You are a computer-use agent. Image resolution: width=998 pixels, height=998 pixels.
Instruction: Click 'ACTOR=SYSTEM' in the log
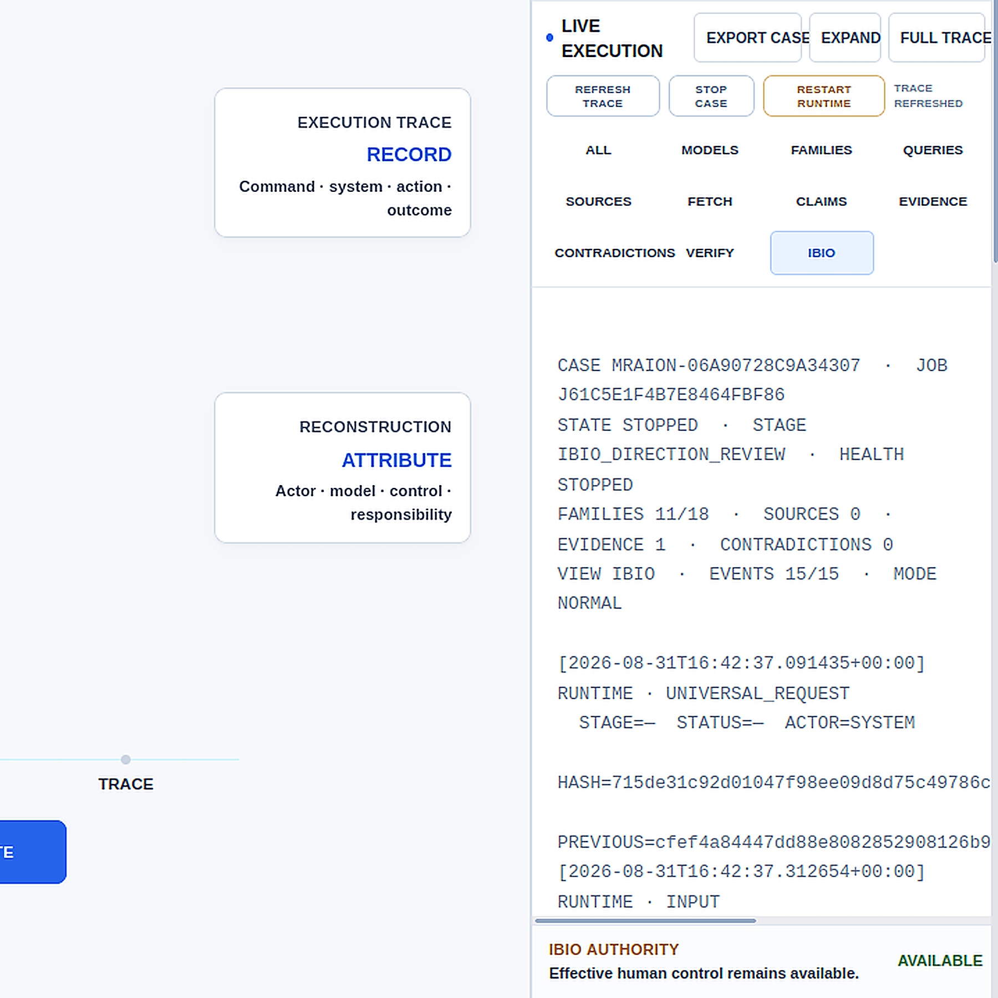click(x=850, y=723)
